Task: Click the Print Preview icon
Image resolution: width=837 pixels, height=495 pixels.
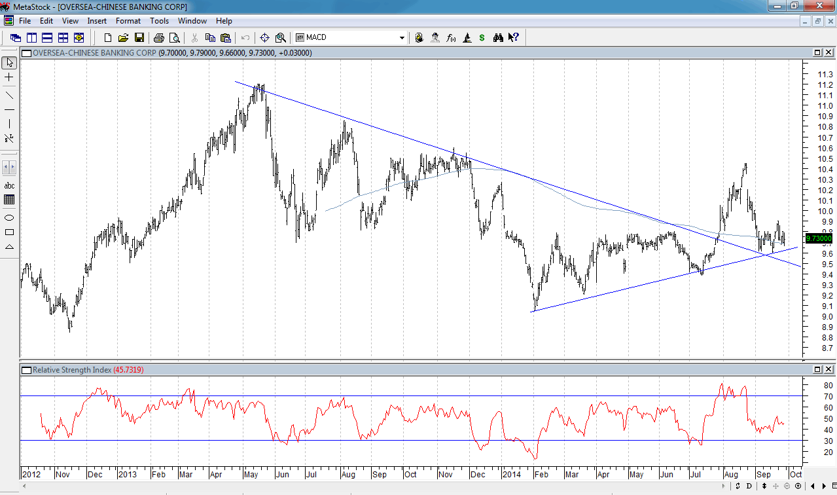Action: pos(174,38)
